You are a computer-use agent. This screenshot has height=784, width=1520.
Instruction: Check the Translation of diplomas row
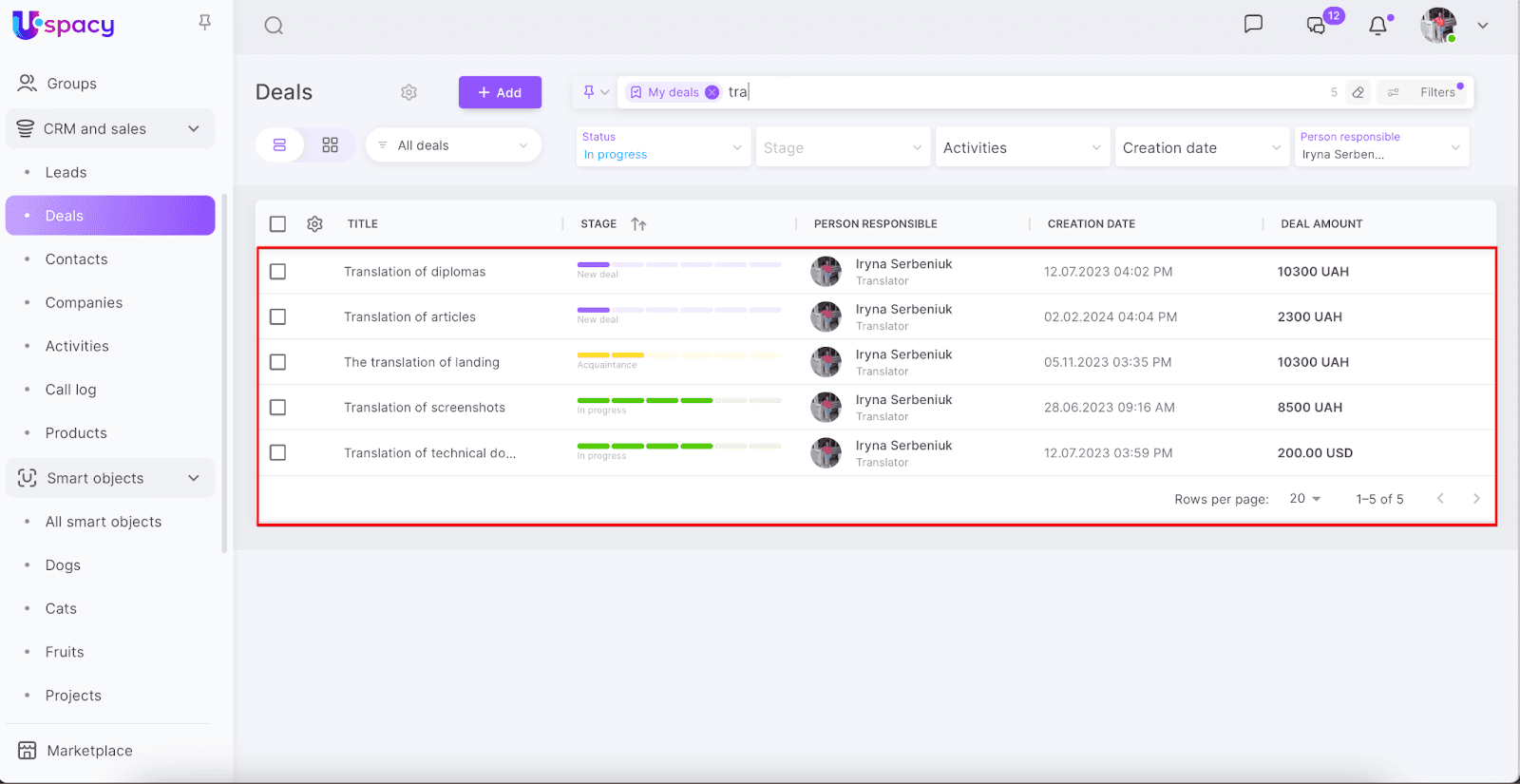click(x=277, y=272)
